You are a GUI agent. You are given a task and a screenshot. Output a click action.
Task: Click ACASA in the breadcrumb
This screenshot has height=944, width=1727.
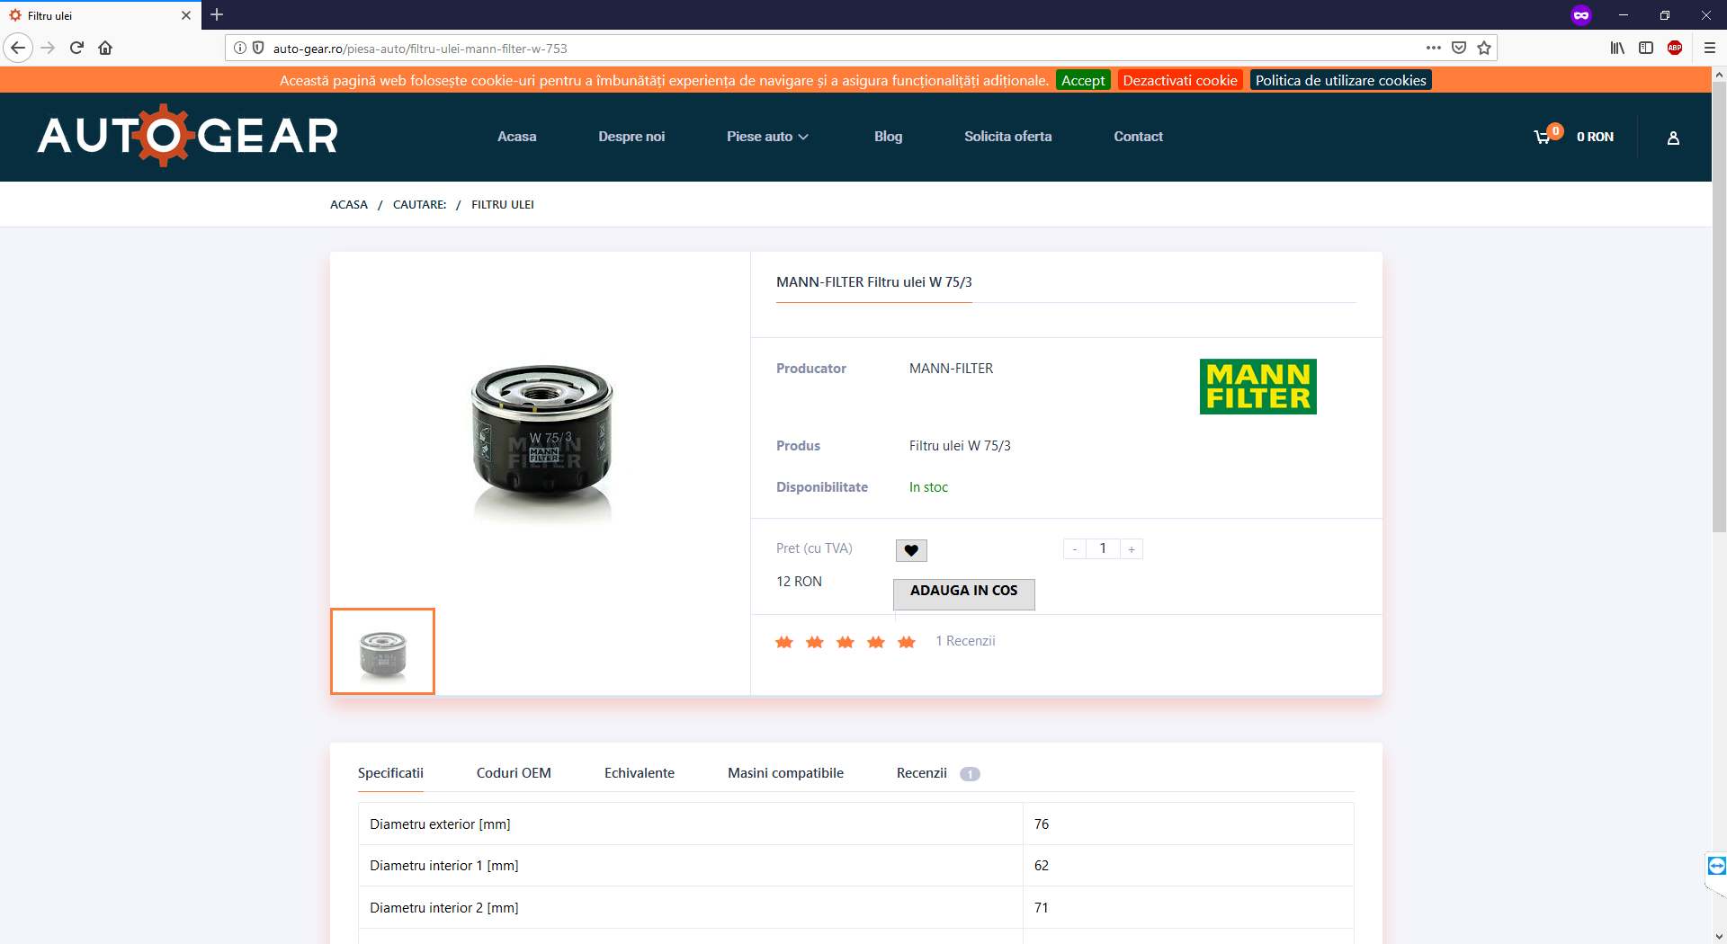point(349,204)
